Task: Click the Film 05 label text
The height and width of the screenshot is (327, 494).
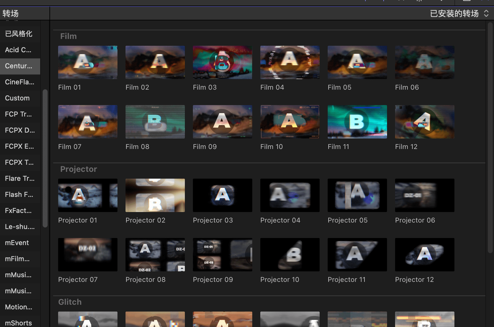Action: [339, 87]
